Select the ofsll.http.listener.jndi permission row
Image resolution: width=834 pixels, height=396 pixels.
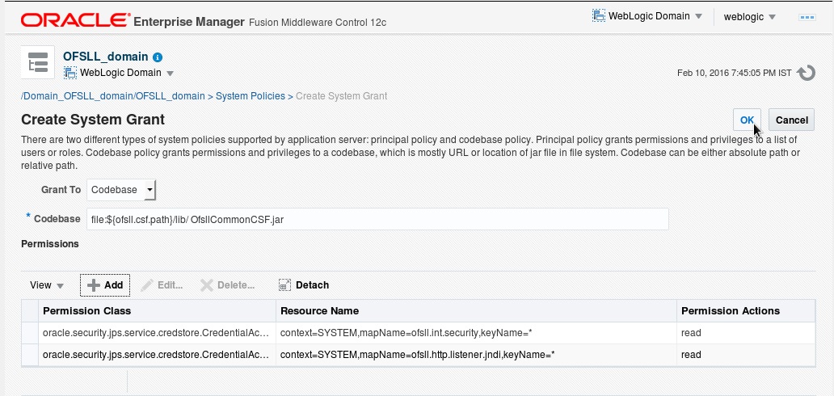[x=418, y=355]
